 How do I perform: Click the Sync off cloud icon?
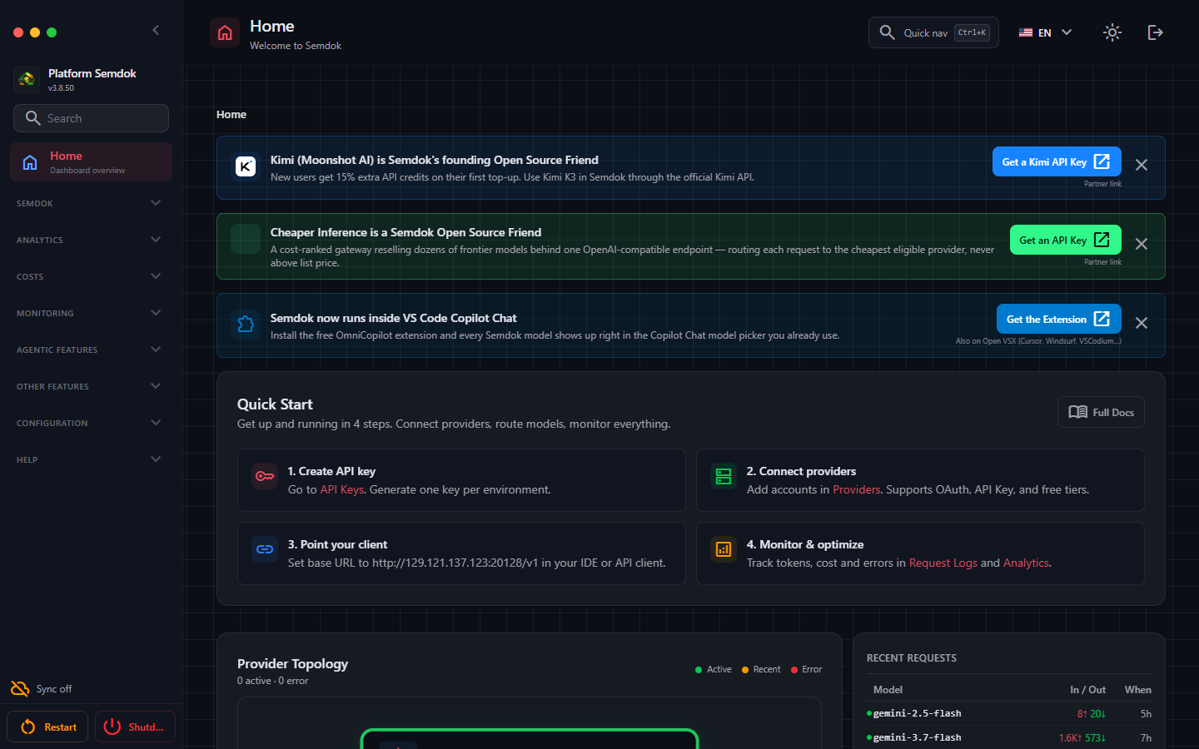click(x=20, y=688)
